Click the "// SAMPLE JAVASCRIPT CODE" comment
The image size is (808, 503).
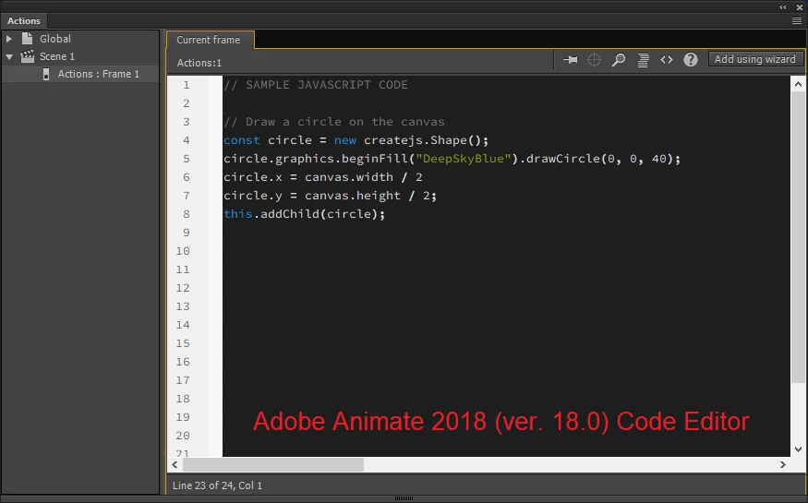click(x=316, y=84)
